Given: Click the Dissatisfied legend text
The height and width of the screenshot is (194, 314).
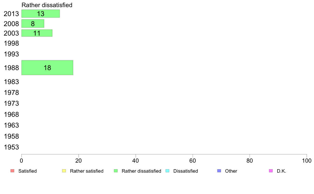Looking at the screenshot, I should (186, 171).
